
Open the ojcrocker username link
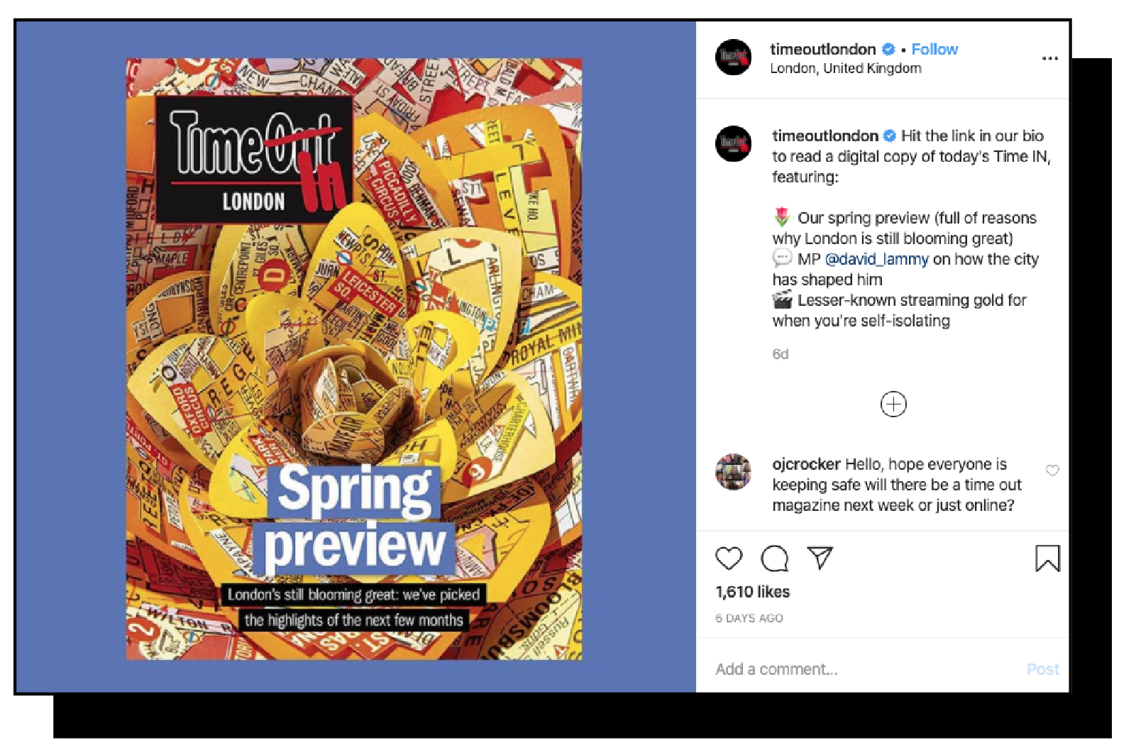point(806,465)
